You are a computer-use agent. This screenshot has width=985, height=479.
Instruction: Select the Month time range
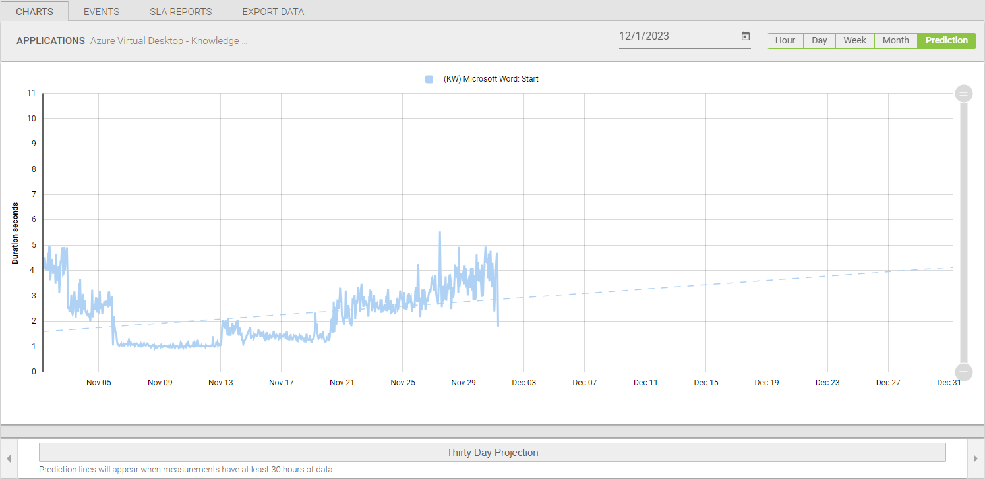point(895,40)
